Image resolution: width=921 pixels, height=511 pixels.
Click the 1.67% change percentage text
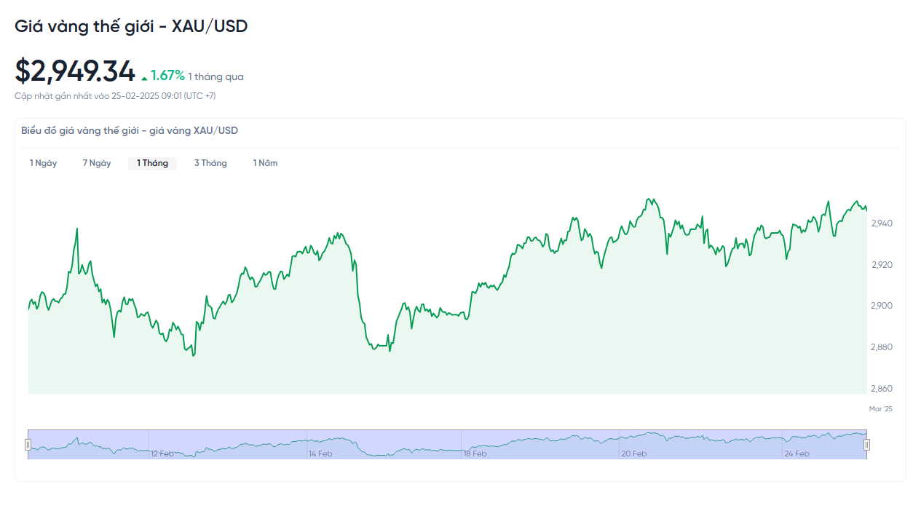168,76
